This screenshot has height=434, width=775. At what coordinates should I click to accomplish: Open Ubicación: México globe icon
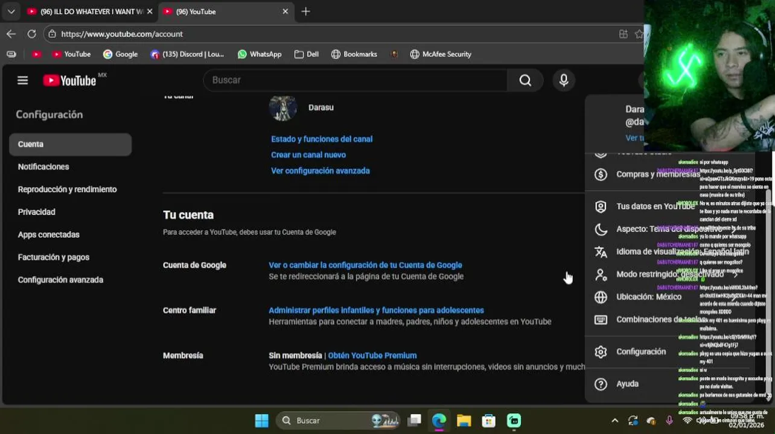coord(601,297)
